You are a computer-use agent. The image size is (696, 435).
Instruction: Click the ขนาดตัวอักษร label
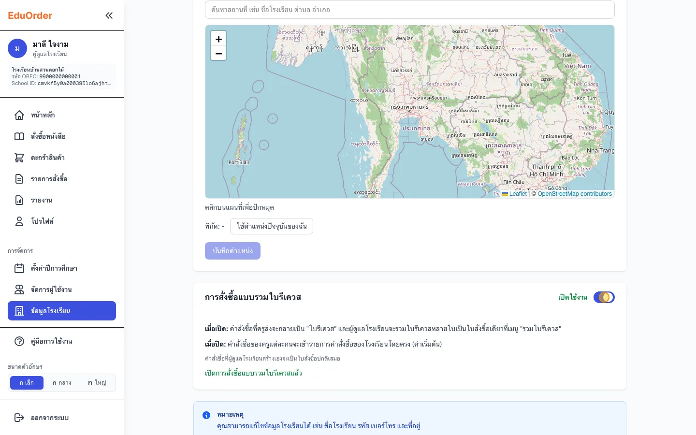(25, 367)
